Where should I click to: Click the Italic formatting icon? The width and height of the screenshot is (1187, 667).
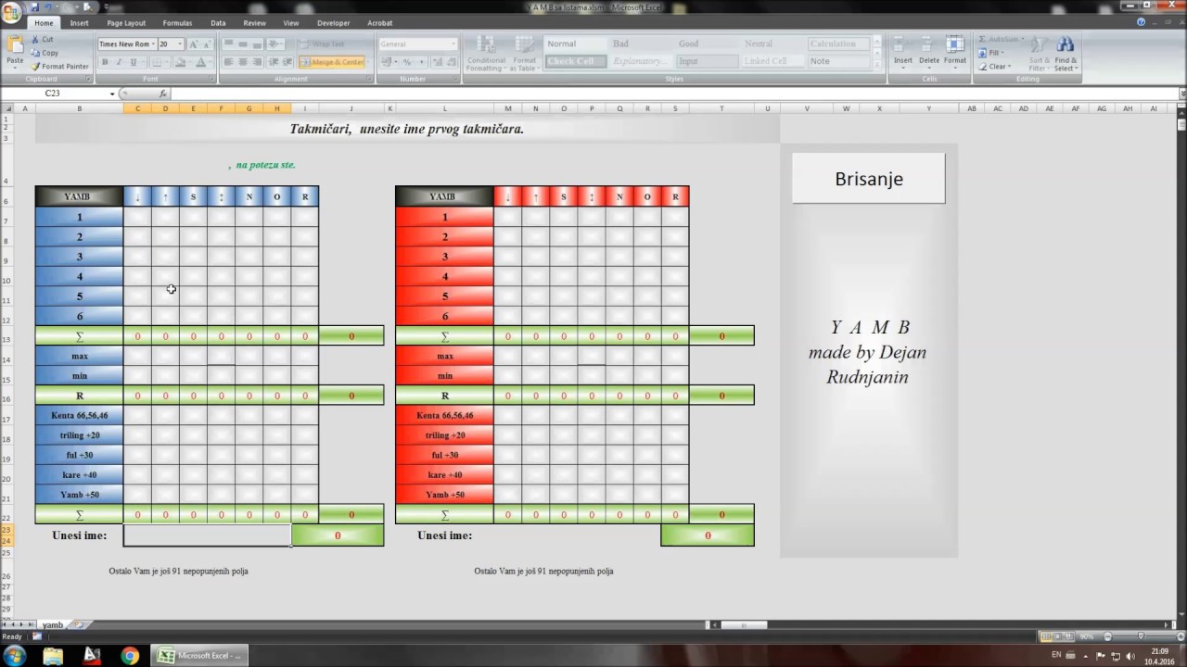coord(119,62)
